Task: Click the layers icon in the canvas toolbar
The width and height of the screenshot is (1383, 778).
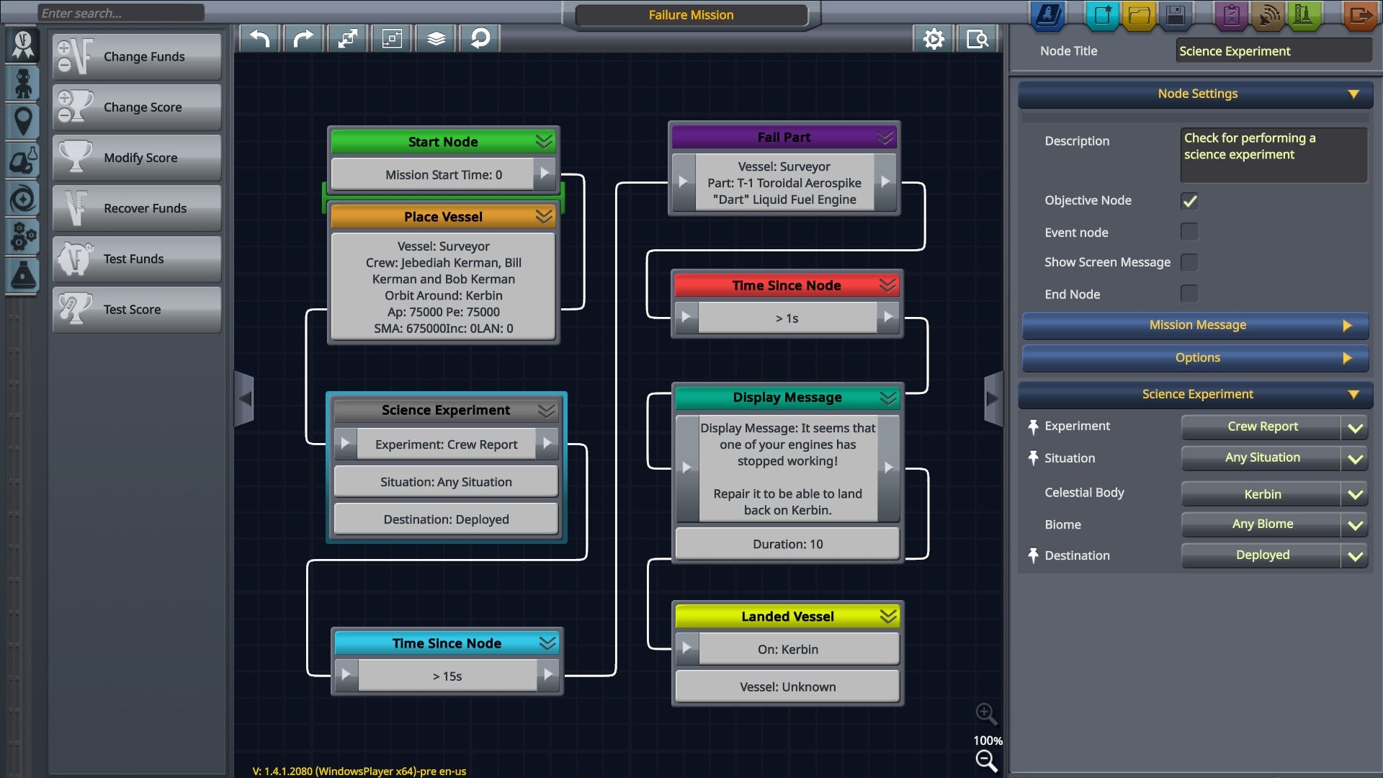Action: pos(436,38)
